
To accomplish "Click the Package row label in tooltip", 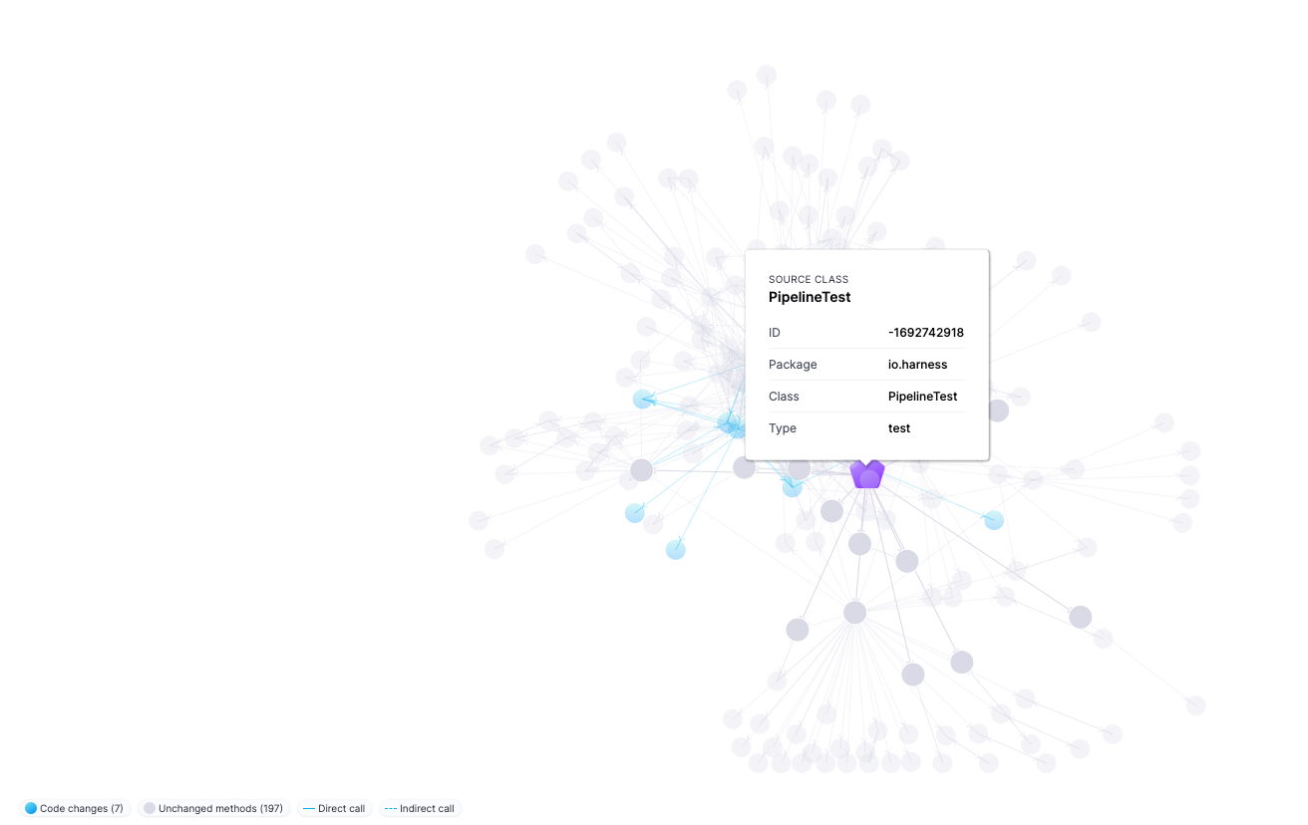I will [x=793, y=365].
